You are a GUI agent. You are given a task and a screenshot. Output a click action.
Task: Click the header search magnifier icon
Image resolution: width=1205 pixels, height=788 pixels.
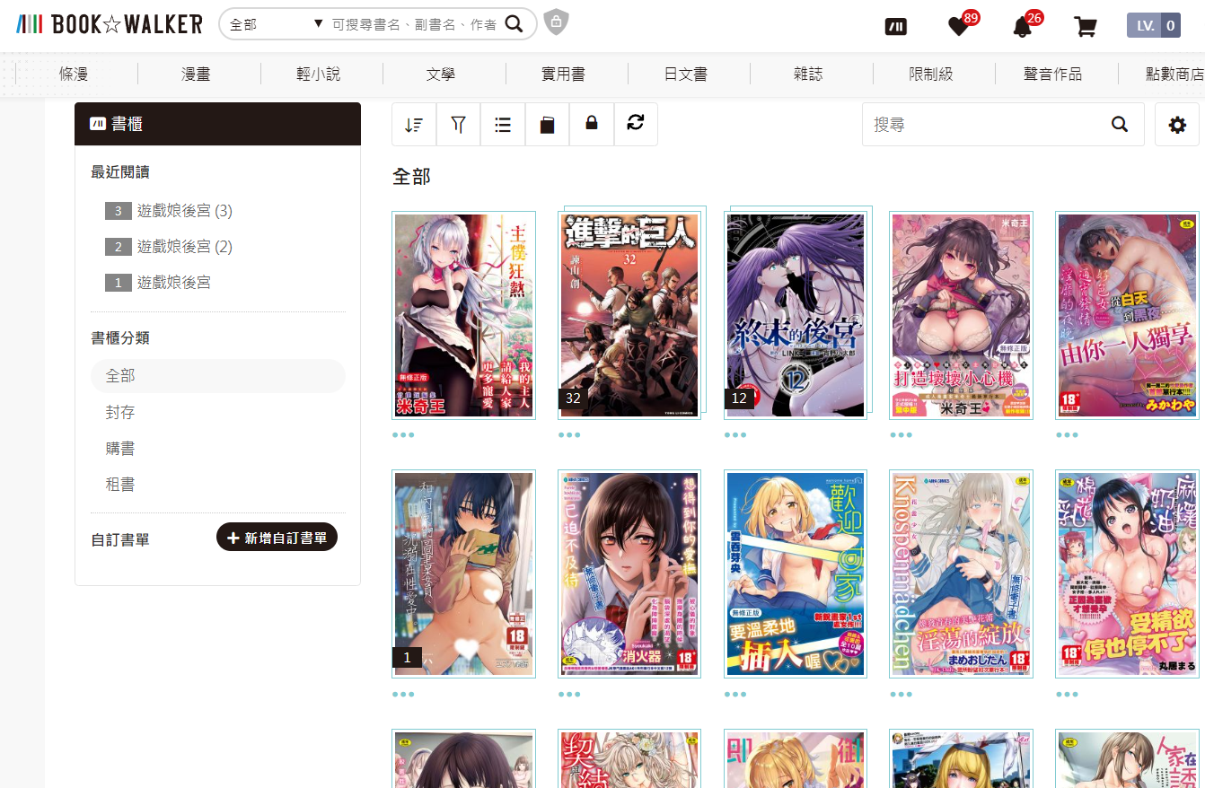point(514,24)
